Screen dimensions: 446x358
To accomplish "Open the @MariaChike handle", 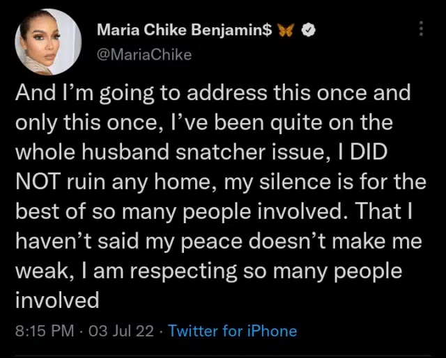I will (143, 54).
